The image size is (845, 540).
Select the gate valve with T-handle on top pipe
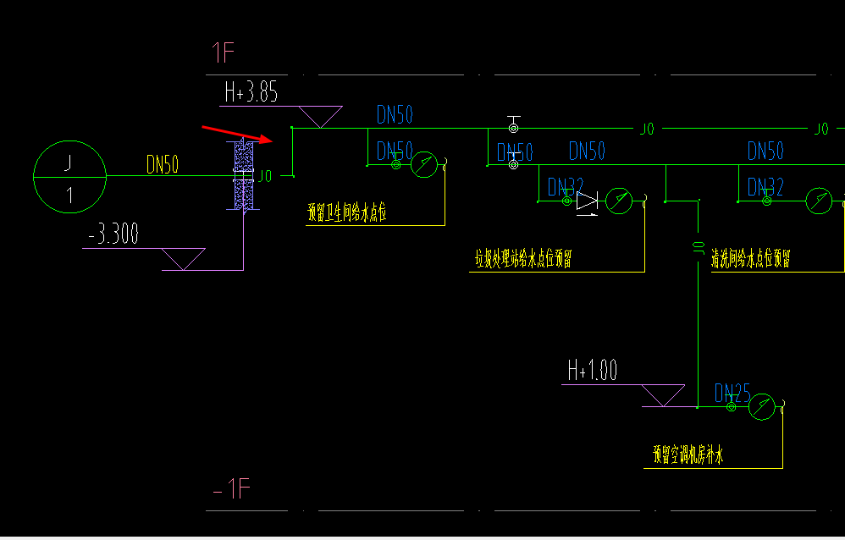pos(514,124)
